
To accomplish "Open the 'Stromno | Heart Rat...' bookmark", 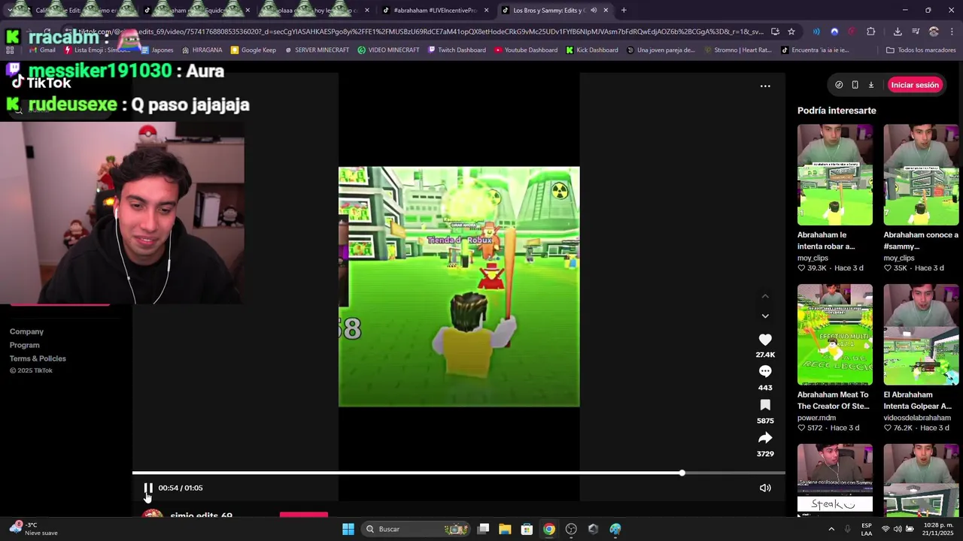I will click(x=737, y=50).
